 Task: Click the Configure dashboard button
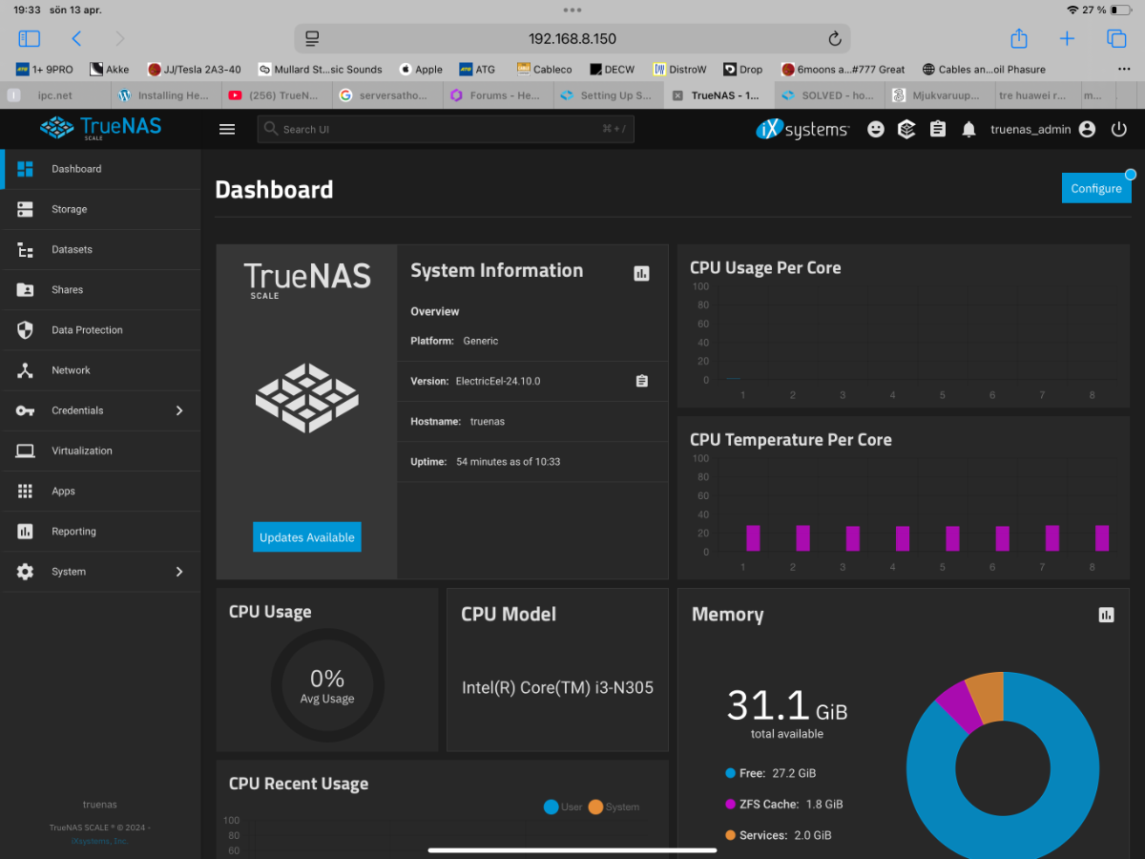(1095, 188)
